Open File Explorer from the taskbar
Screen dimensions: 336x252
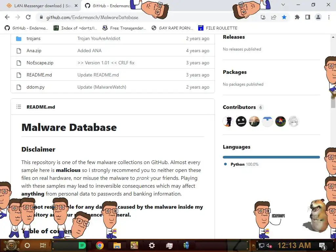(x=117, y=245)
